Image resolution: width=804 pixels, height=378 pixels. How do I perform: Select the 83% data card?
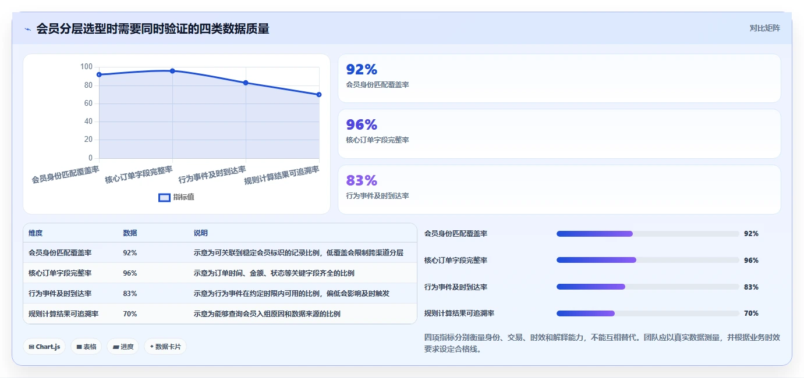tap(559, 190)
